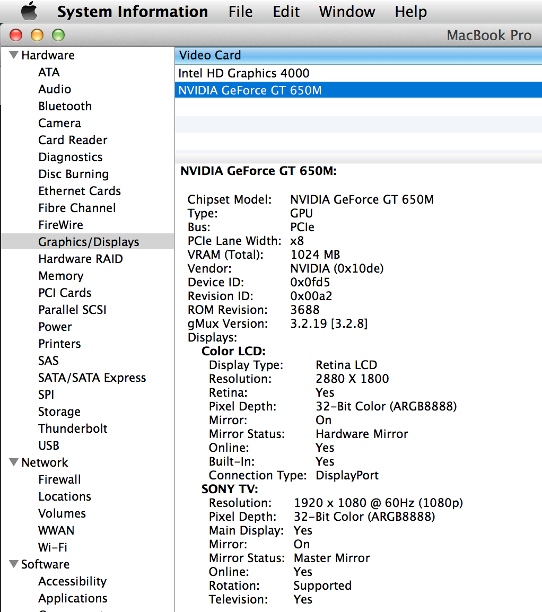Click the gMux Version value 3.2.19 [3.2.8]

point(329,324)
